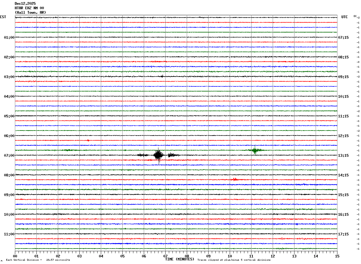This screenshot has width=361, height=264.
Task: Click the CST timezone label
Action: pyautogui.click(x=3, y=17)
